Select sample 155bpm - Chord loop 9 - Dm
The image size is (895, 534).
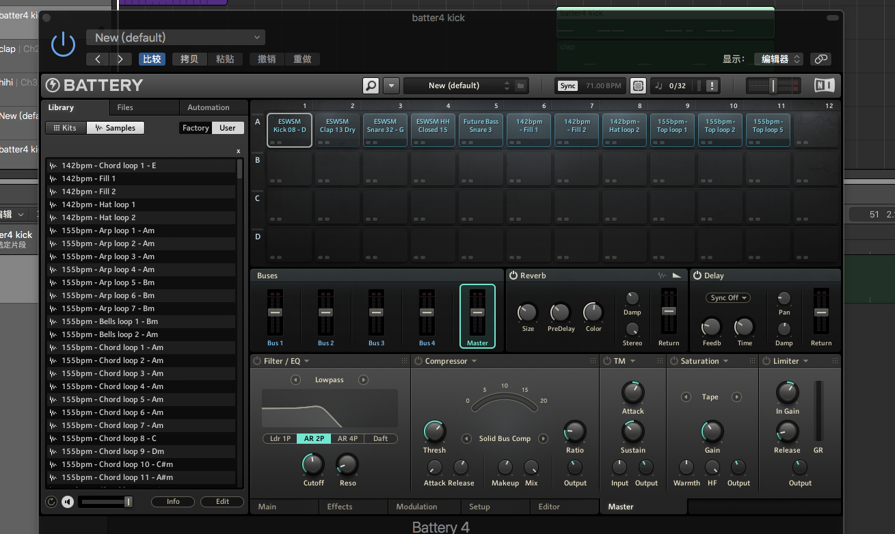[141, 451]
